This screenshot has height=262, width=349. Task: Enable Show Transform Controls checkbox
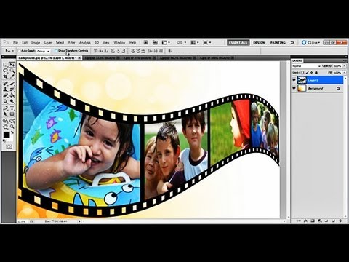tap(56, 51)
